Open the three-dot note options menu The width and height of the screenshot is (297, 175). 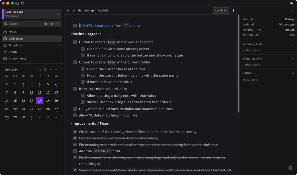[x=233, y=10]
